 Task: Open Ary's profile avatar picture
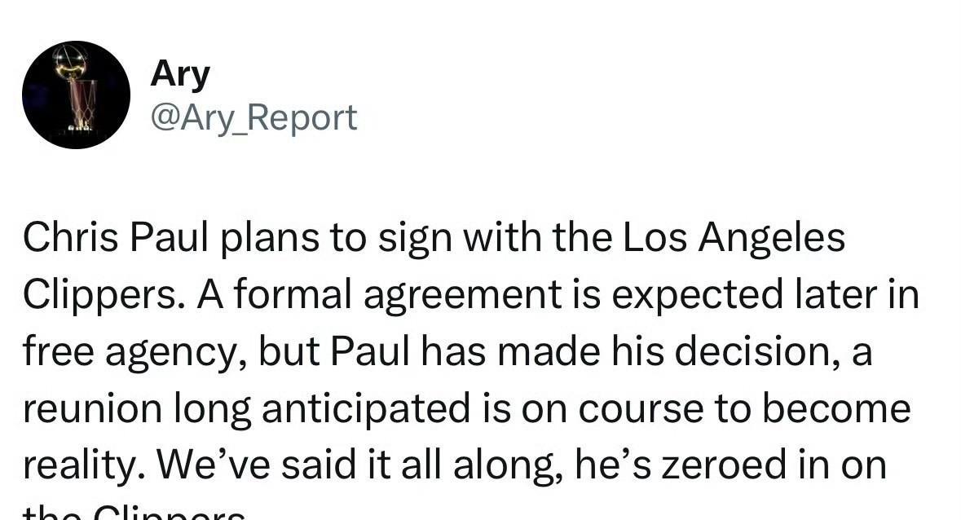[76, 95]
